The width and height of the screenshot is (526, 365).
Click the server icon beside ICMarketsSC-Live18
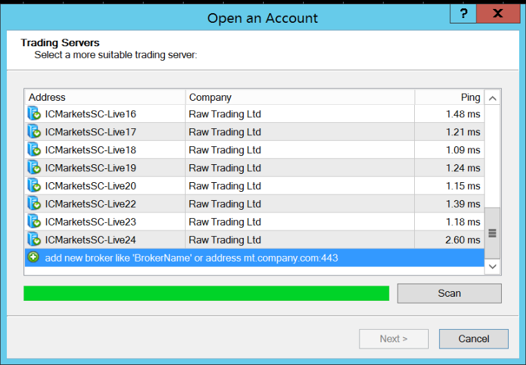[34, 150]
